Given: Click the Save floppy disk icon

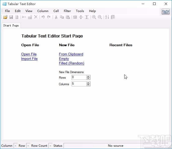Looking at the screenshot, I should 11,17.
